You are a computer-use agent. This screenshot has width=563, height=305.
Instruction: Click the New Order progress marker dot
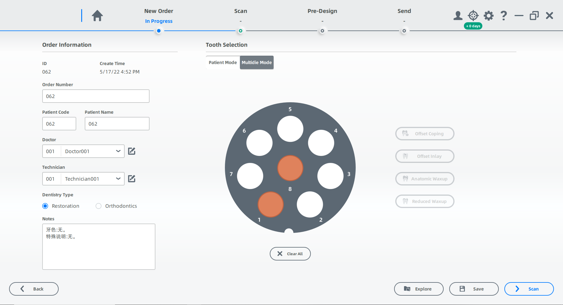pyautogui.click(x=159, y=31)
